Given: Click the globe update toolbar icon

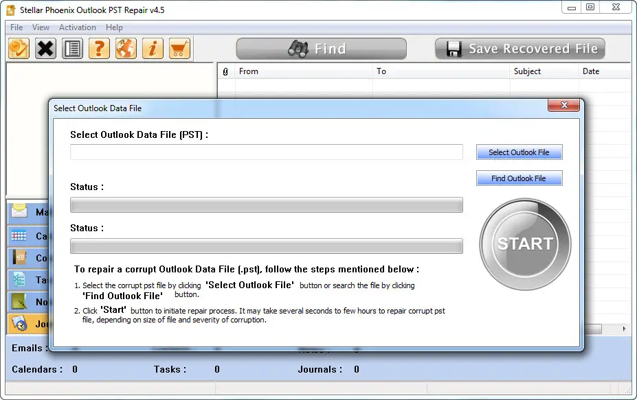Looking at the screenshot, I should pos(126,49).
